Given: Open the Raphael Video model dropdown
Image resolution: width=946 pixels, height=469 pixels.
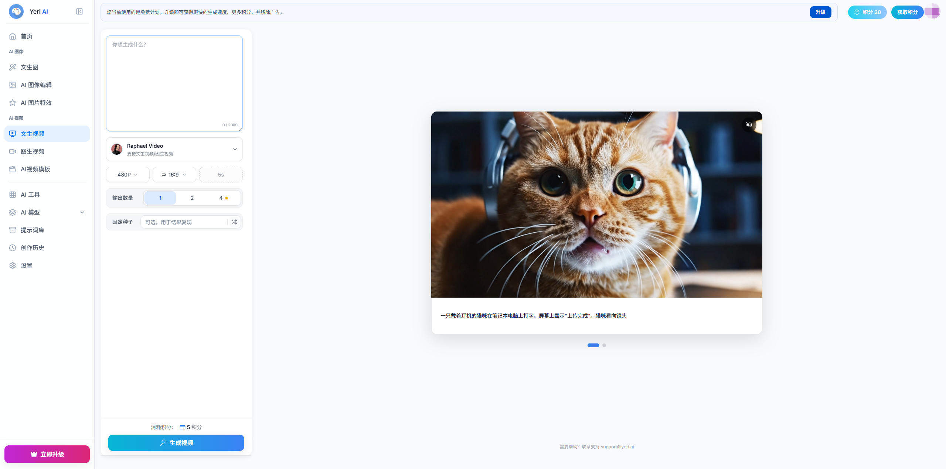Looking at the screenshot, I should 174,149.
